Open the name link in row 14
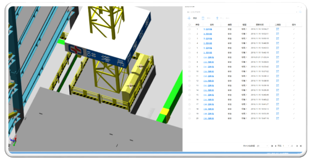315x159 pixels. [209, 90]
